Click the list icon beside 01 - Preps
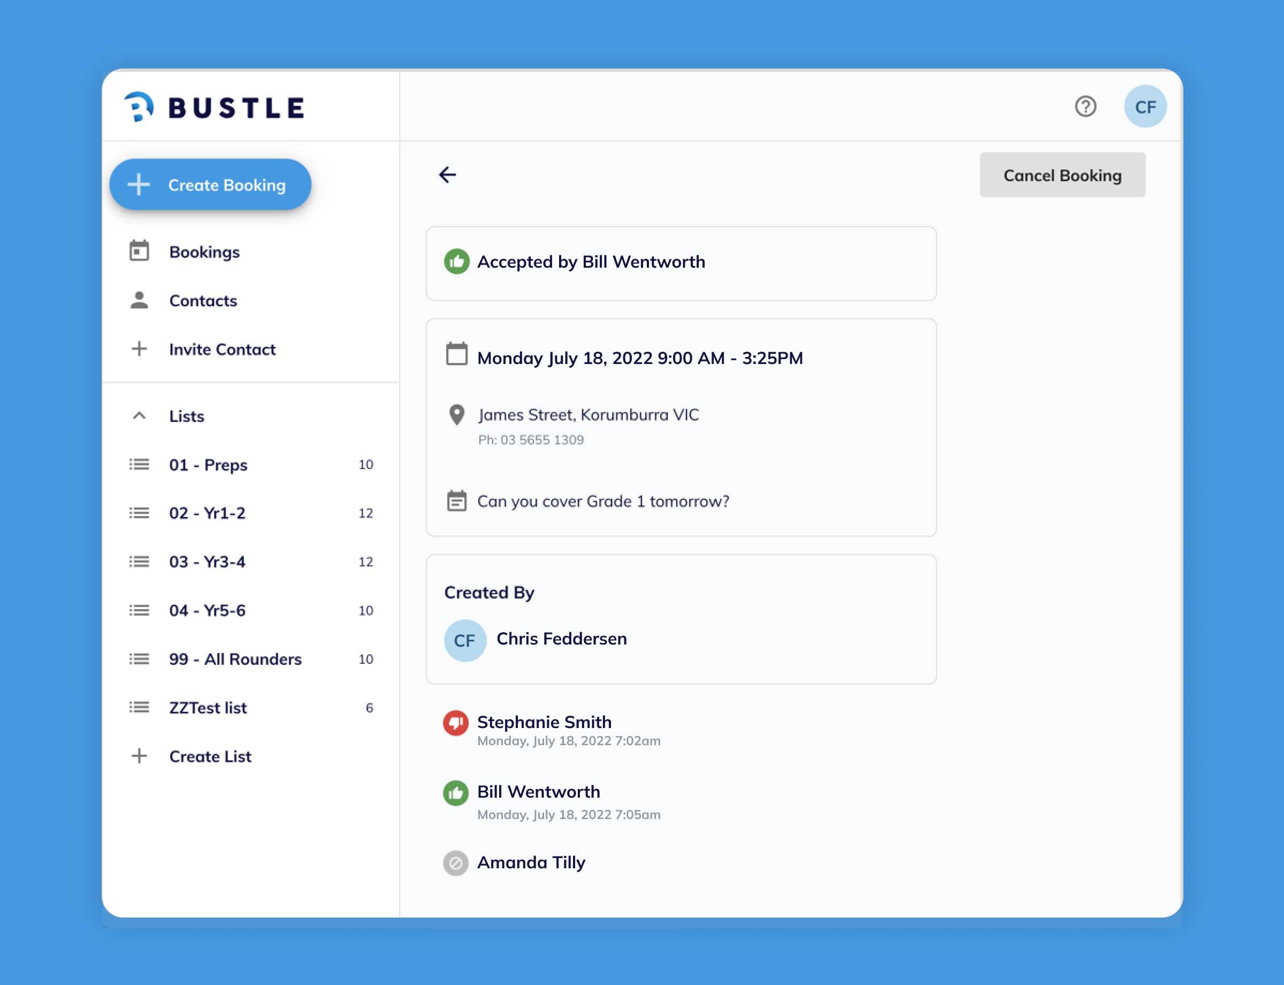The image size is (1284, 985). (139, 464)
